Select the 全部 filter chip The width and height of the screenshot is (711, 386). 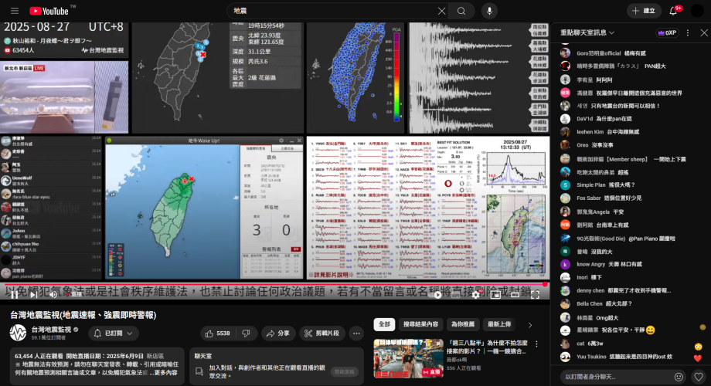[x=384, y=324]
